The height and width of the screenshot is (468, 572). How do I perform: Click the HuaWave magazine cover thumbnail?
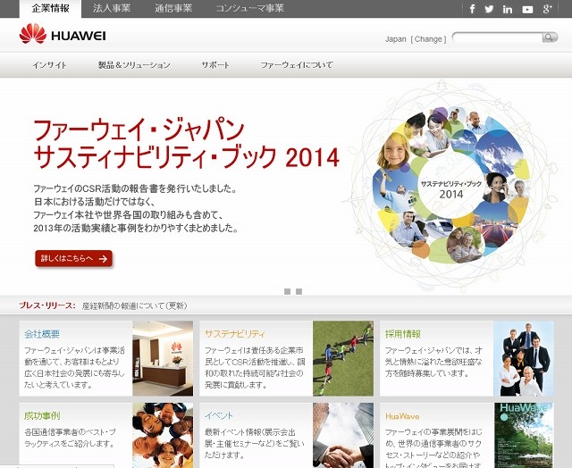pyautogui.click(x=524, y=435)
